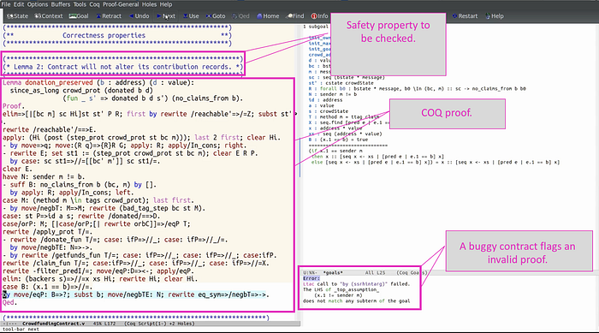The image size is (599, 333).
Task: Click the State toolbar icon
Action: pos(18,16)
